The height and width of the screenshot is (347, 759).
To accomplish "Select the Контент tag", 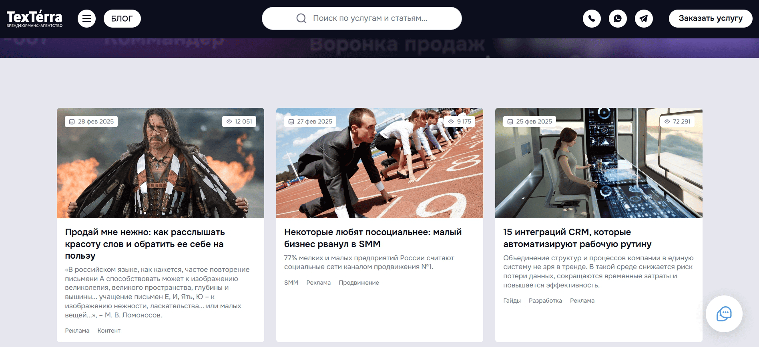I will (x=109, y=331).
